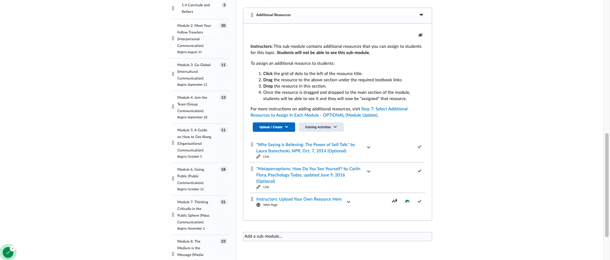The height and width of the screenshot is (260, 610).
Task: Click the drag handle for Module 3 Go Global
Action: pos(173,74)
